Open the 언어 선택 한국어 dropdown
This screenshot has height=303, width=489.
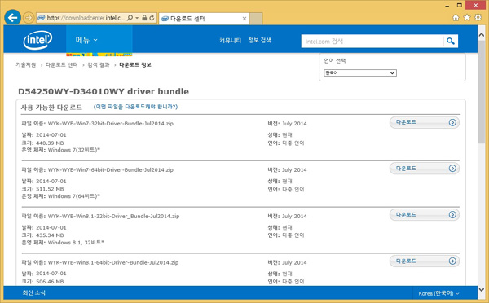pos(360,73)
